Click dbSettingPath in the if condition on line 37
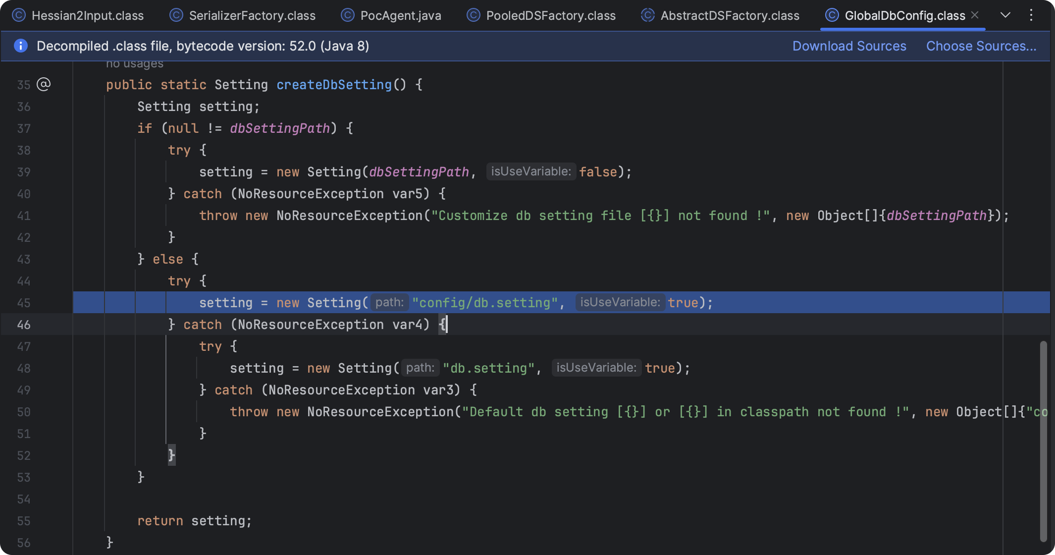This screenshot has width=1055, height=555. pos(280,128)
